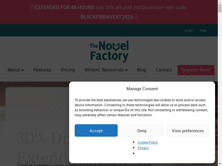Go to the Pricing page
Image resolution: width=222 pixels, height=166 pixels.
[68, 70]
